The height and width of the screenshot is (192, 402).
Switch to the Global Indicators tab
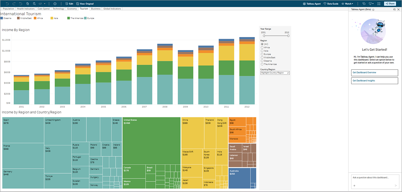click(x=112, y=9)
